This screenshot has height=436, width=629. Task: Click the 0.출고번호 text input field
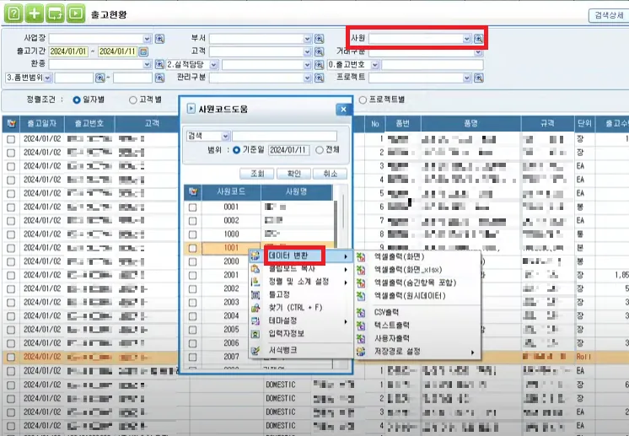[x=432, y=65]
